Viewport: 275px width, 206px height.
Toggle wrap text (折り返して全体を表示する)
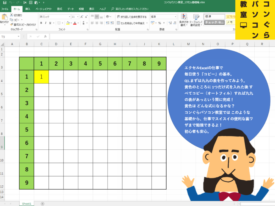[x=131, y=17]
